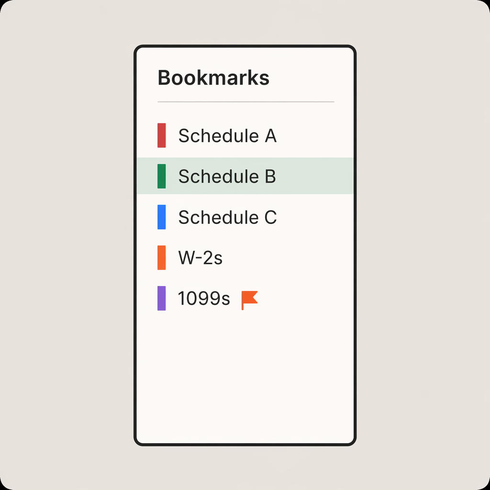Image resolution: width=490 pixels, height=490 pixels.
Task: Click the green bookmark marker beside Schedule B
Action: tap(162, 176)
